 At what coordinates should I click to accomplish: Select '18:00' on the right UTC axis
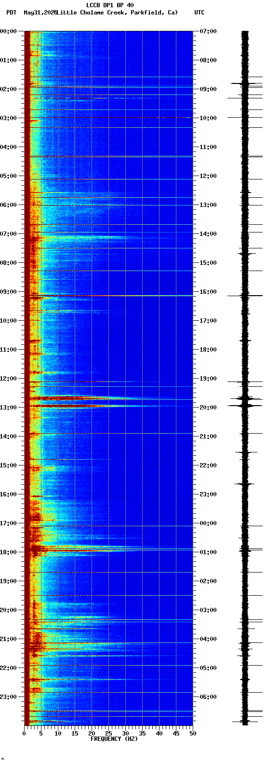208,350
